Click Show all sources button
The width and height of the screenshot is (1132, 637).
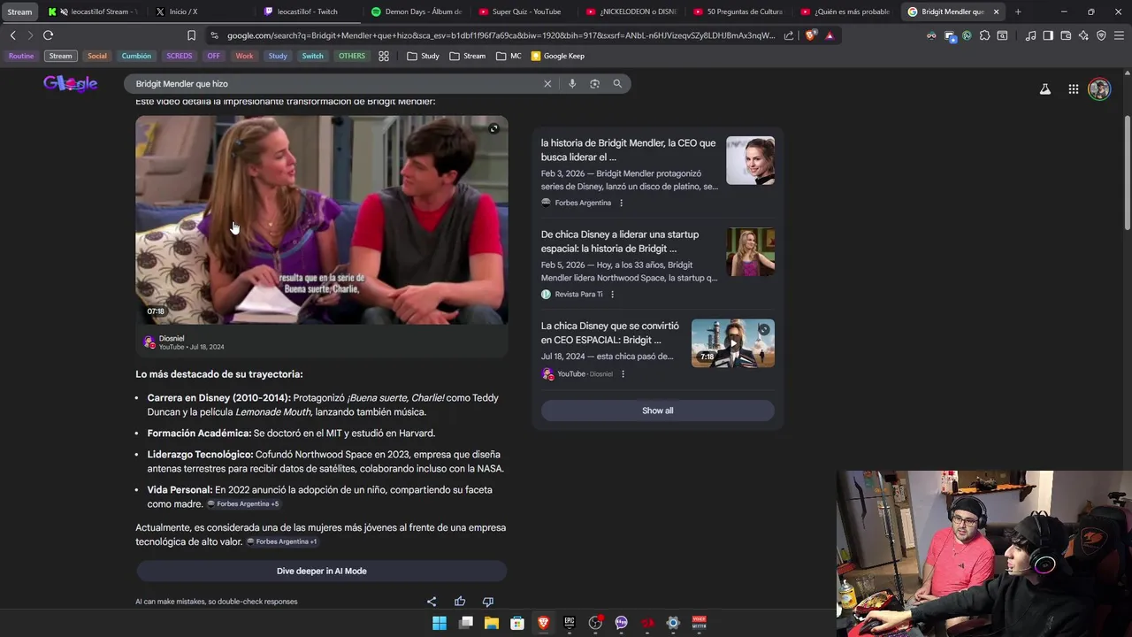[657, 411]
